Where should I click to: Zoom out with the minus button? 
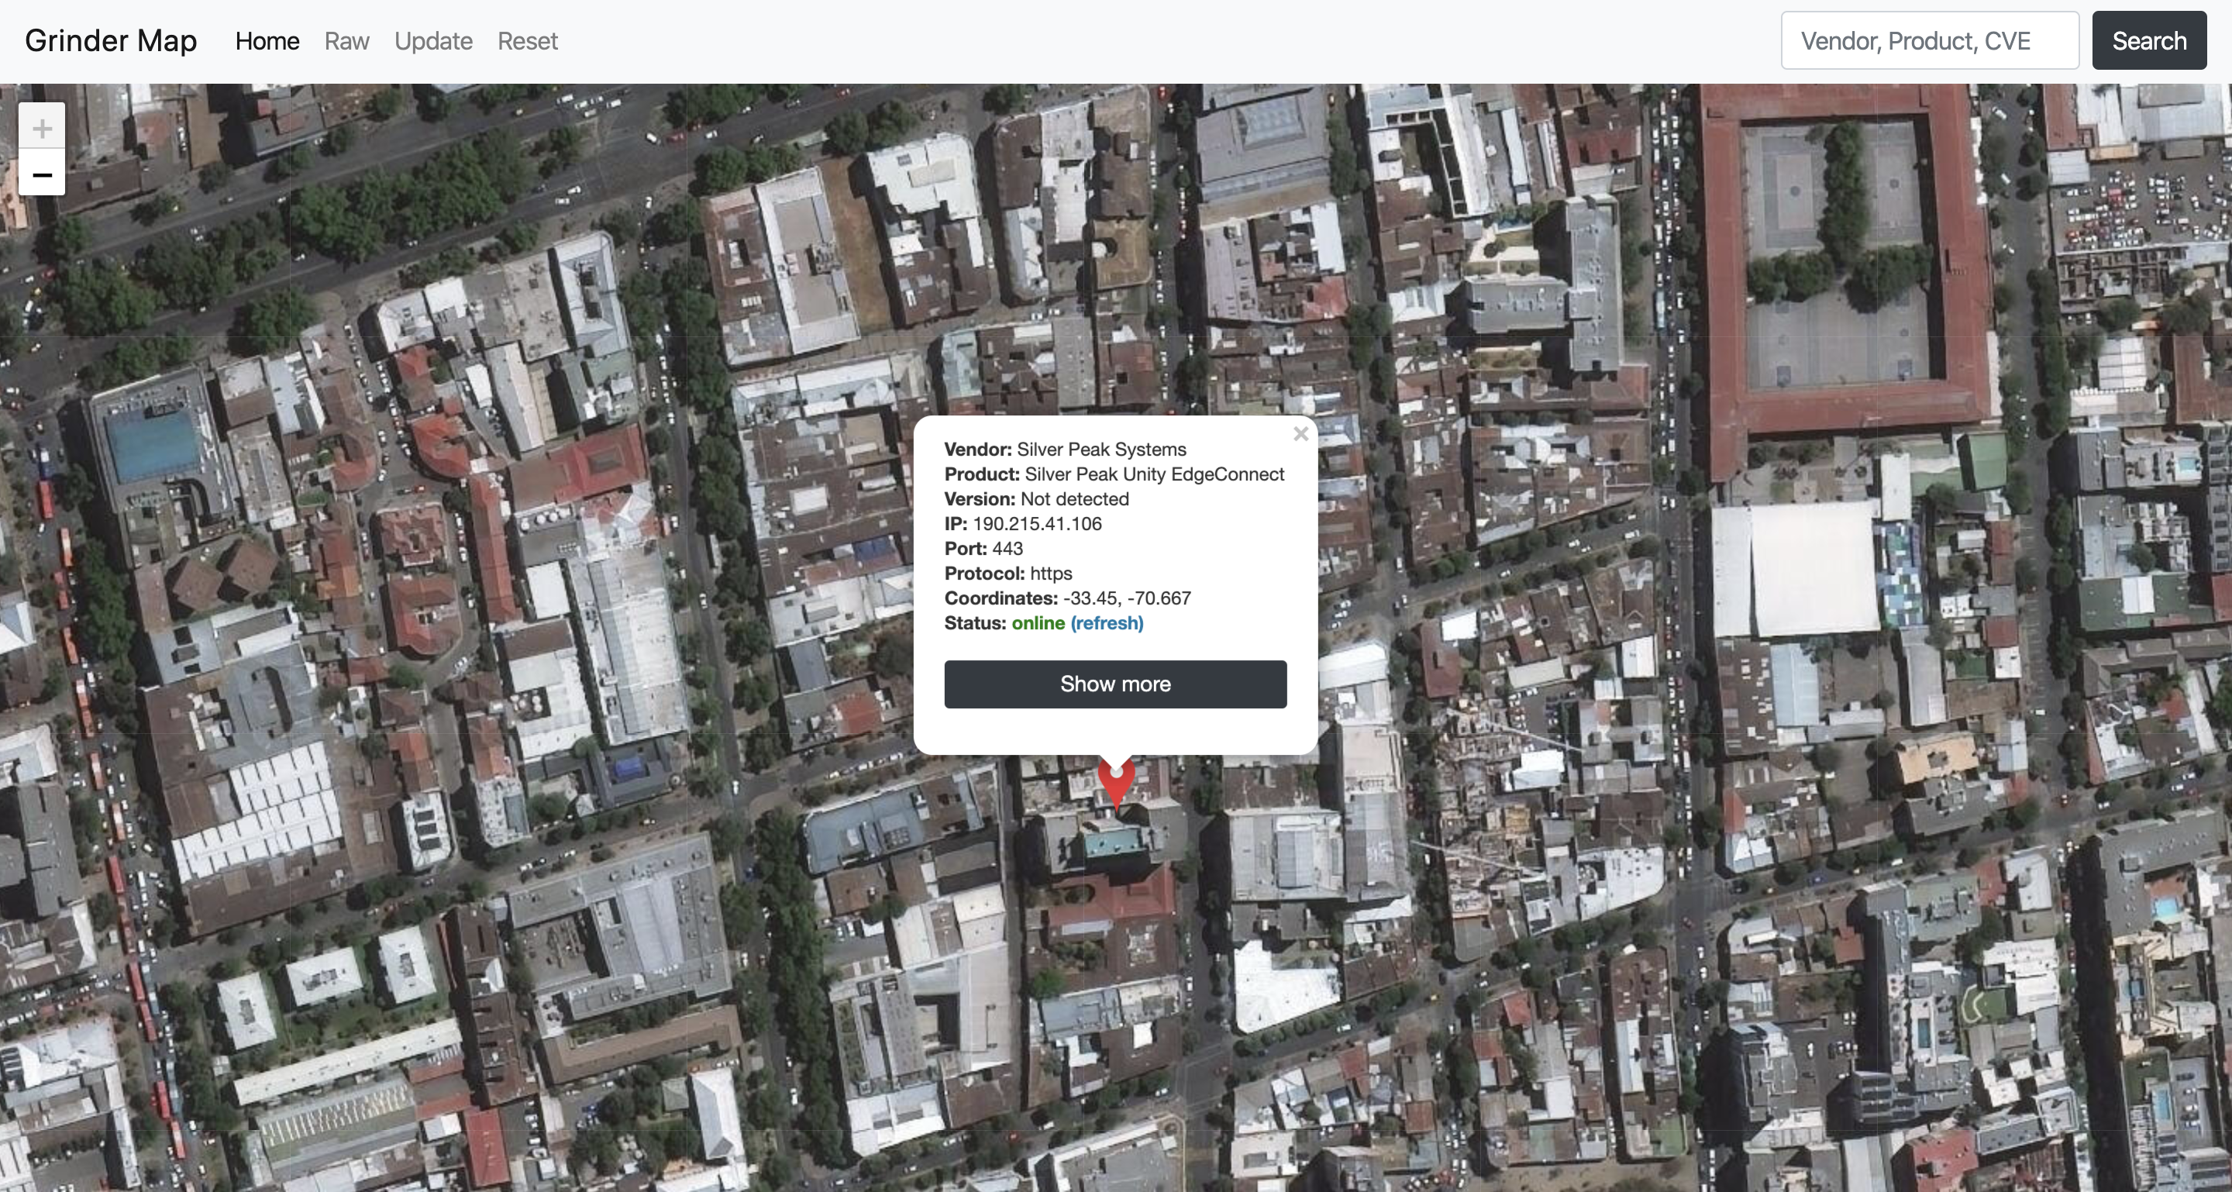point(42,174)
